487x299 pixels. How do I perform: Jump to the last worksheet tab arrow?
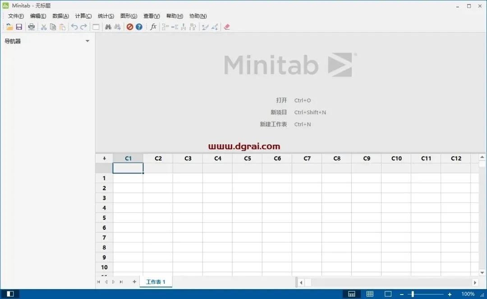click(121, 282)
